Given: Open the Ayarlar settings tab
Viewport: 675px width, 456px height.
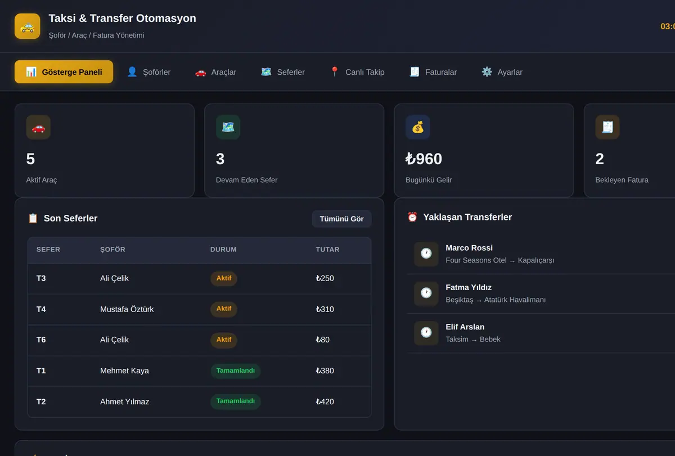Looking at the screenshot, I should (x=502, y=72).
